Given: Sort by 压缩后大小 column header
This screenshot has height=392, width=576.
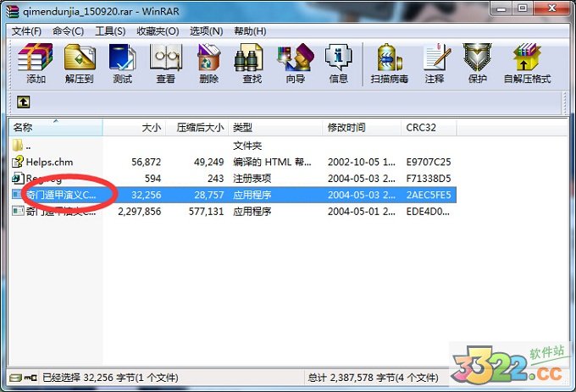Looking at the screenshot, I should tap(197, 127).
